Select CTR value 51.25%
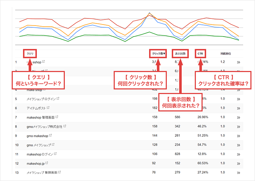 203,135
